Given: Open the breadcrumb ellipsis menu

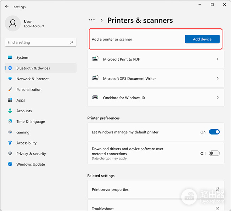Looking at the screenshot, I should coord(91,20).
